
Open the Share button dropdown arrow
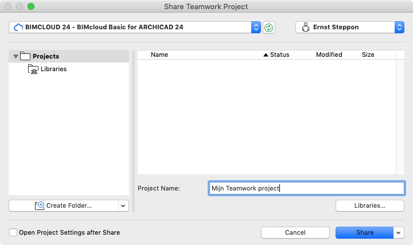(399, 232)
